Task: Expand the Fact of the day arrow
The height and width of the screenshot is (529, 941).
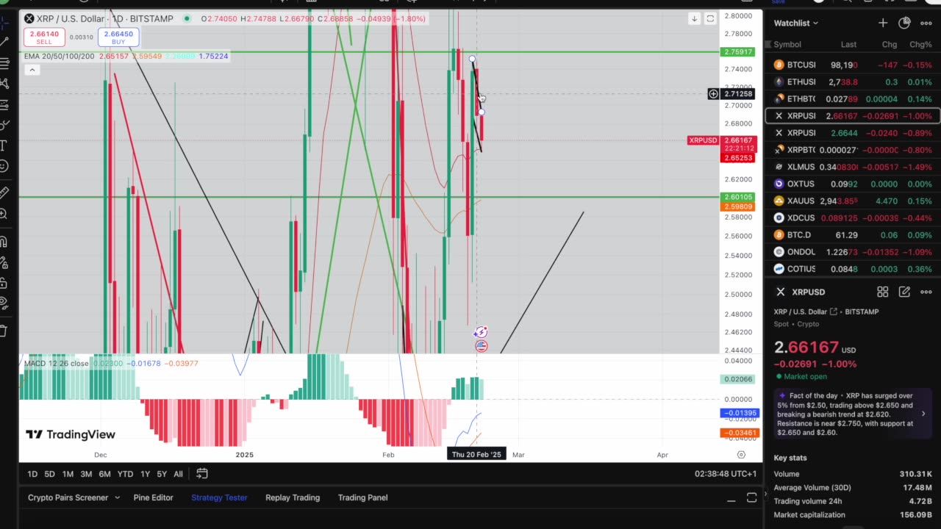Action: tap(923, 414)
